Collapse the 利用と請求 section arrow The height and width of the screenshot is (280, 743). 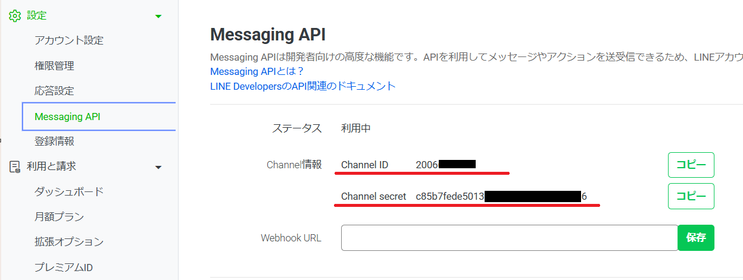158,168
